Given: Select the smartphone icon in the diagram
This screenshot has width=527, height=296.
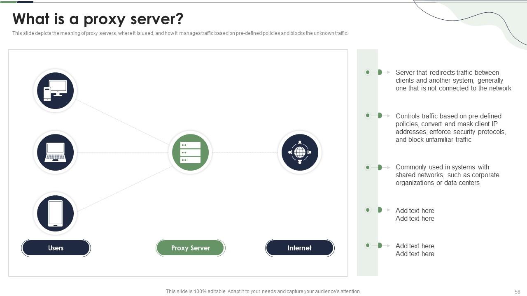Looking at the screenshot, I should [x=55, y=213].
